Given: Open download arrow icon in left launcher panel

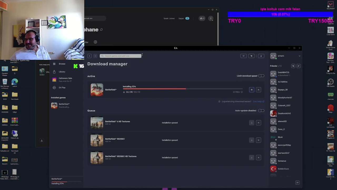Looking at the screenshot, I should pyautogui.click(x=42, y=141).
